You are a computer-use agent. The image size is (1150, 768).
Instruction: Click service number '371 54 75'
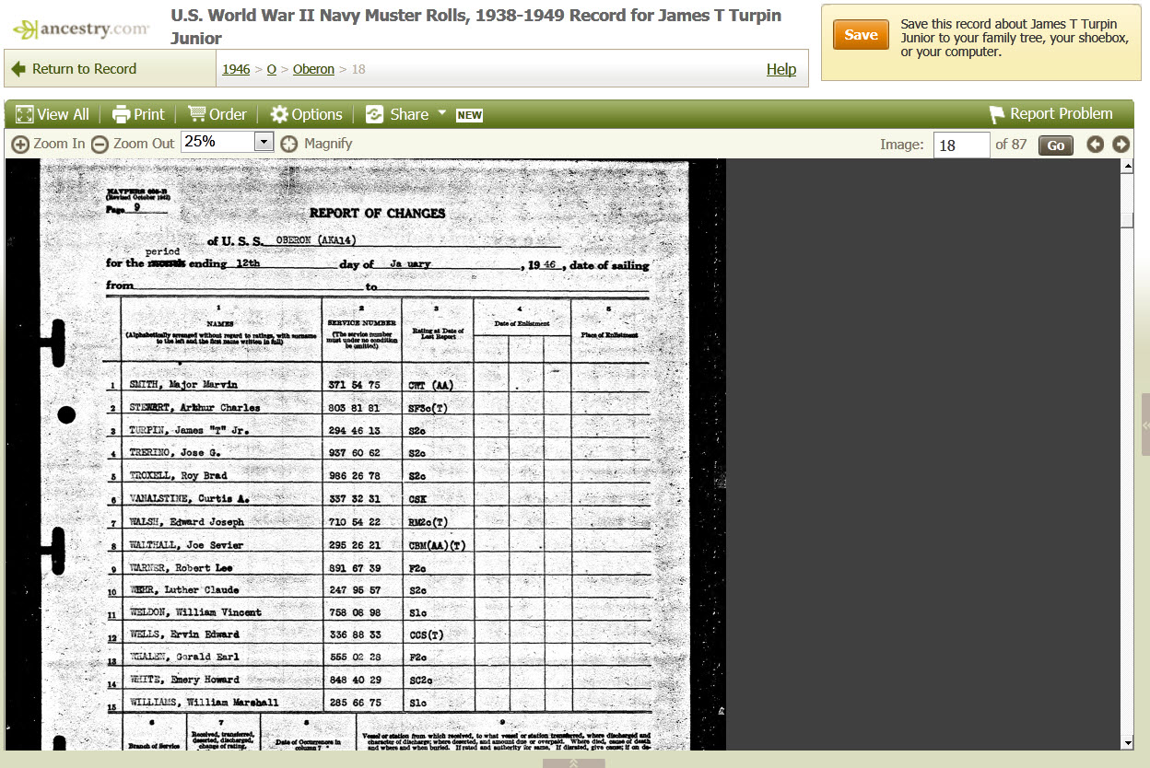(355, 385)
